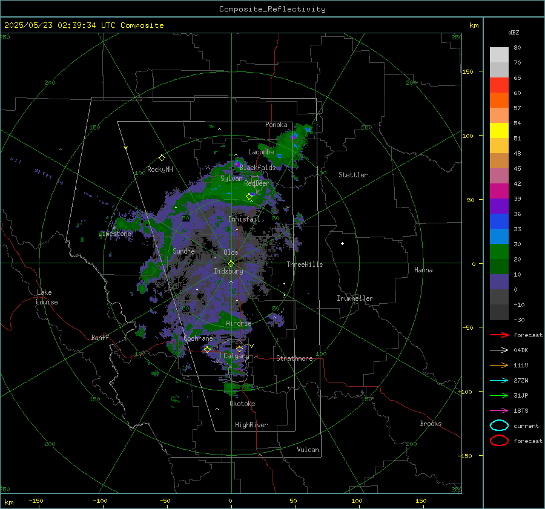Click the Brooks city label
Image resolution: width=545 pixels, height=509 pixels.
(x=431, y=424)
